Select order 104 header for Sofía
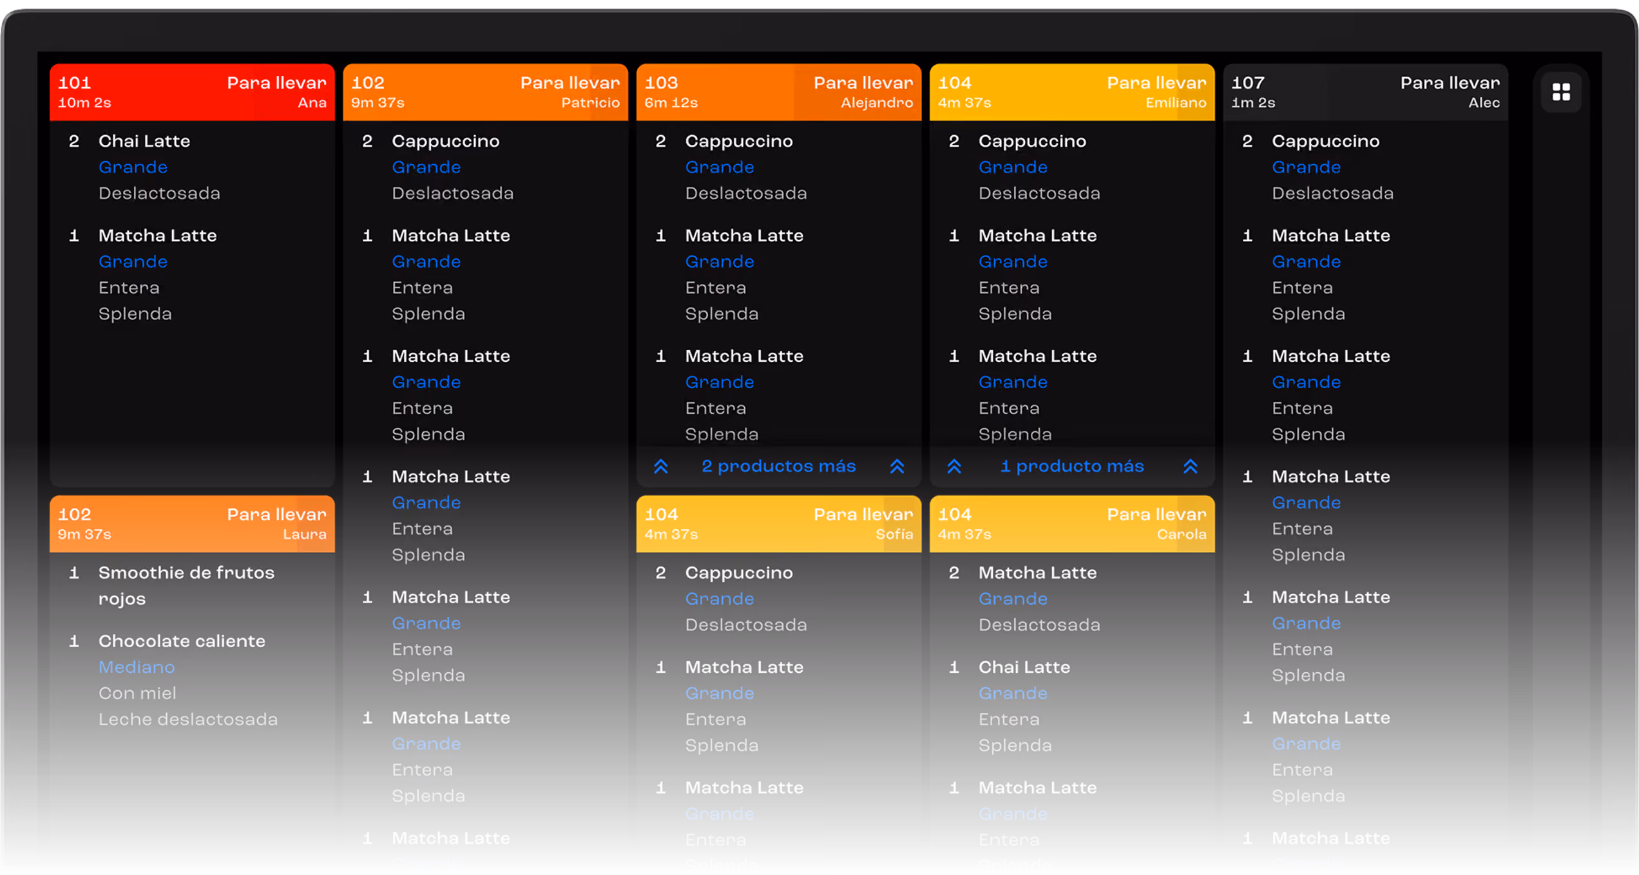This screenshot has width=1639, height=875. 778,523
